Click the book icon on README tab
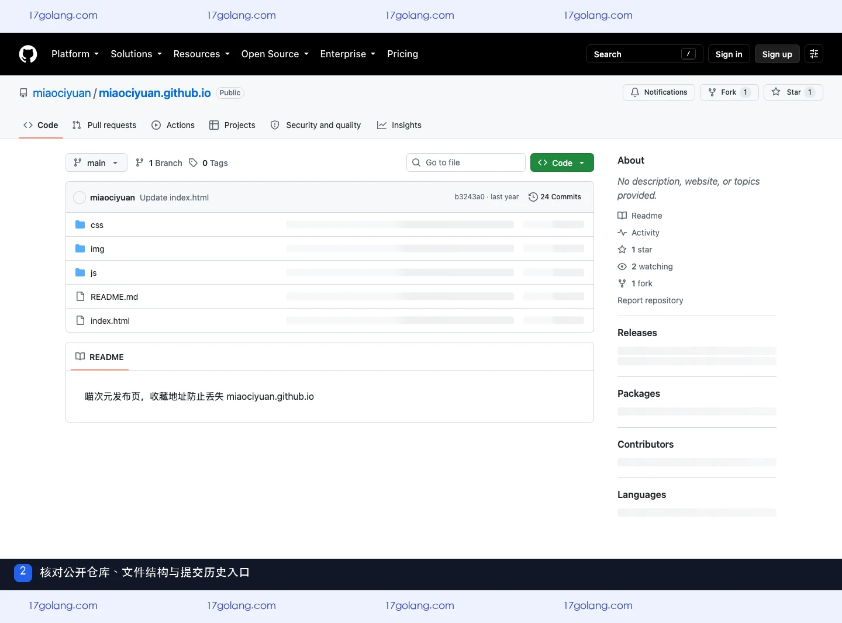This screenshot has width=842, height=623. 80,357
